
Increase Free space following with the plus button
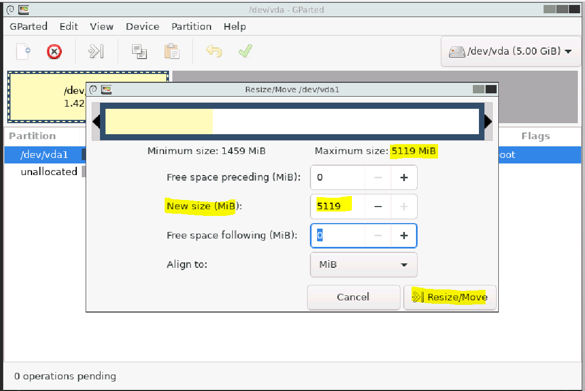point(404,235)
